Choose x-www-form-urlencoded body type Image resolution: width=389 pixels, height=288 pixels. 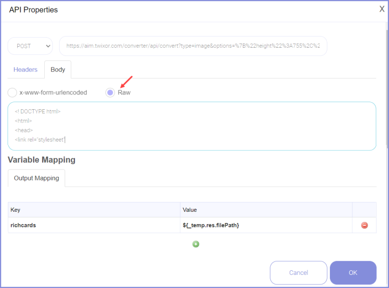click(x=12, y=92)
